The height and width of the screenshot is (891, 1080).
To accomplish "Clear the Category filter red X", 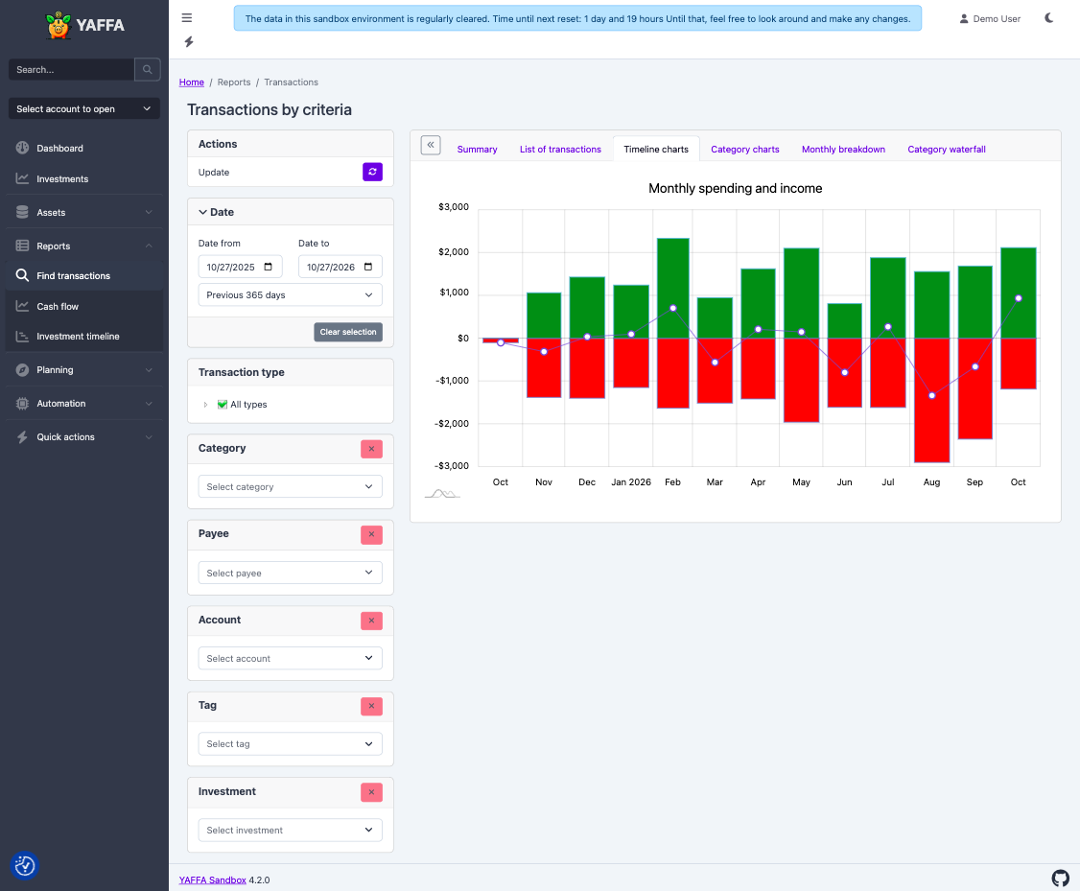I will (371, 449).
